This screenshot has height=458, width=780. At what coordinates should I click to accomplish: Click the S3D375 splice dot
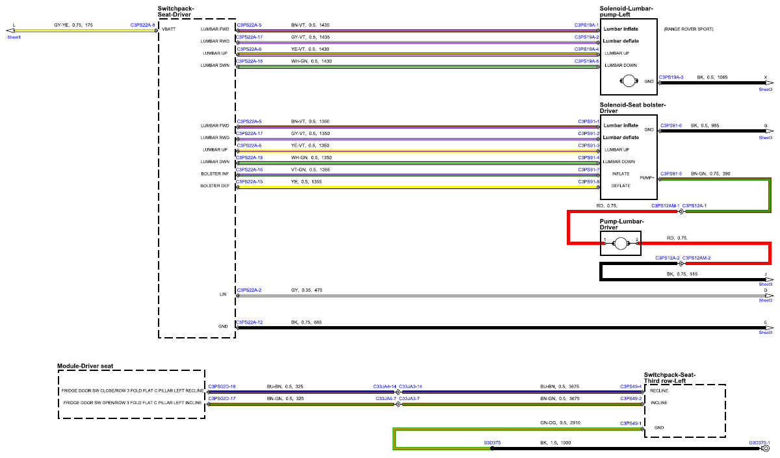point(492,448)
